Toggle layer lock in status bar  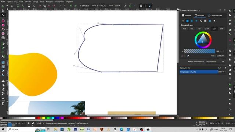point(33,123)
